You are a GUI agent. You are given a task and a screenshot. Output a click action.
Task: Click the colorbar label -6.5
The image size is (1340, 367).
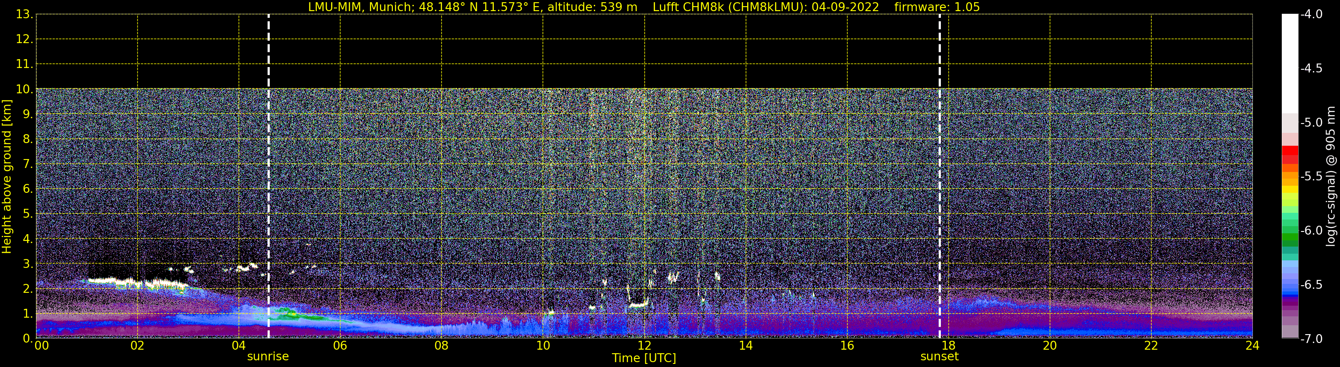pos(1311,285)
